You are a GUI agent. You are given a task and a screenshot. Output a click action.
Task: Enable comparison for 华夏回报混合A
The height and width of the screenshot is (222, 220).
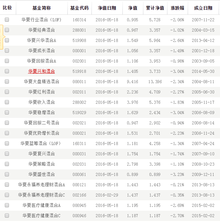tap(7, 61)
